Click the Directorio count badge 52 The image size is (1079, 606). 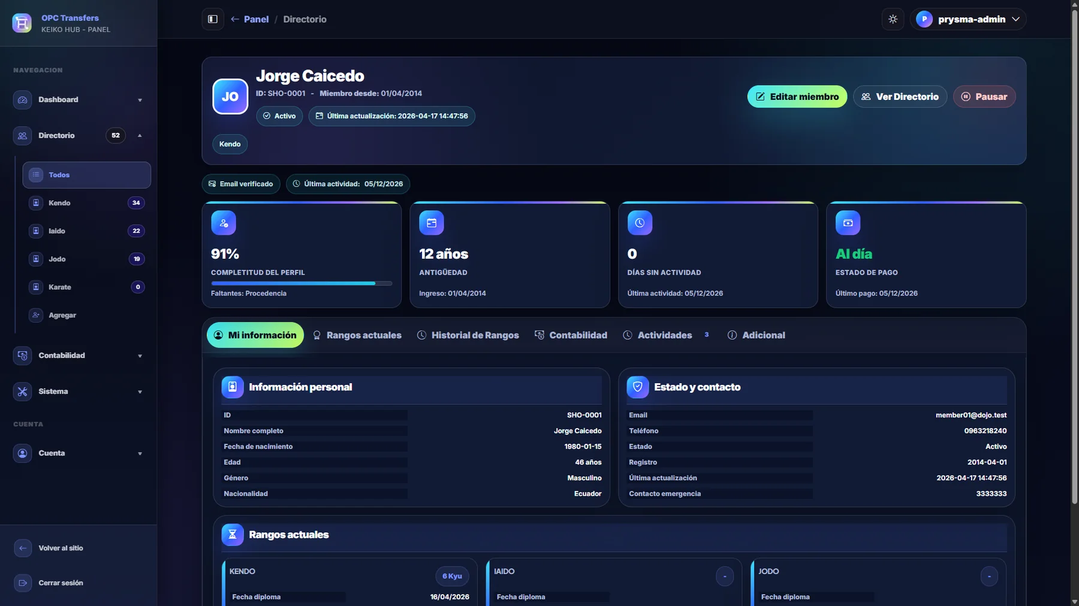116,135
